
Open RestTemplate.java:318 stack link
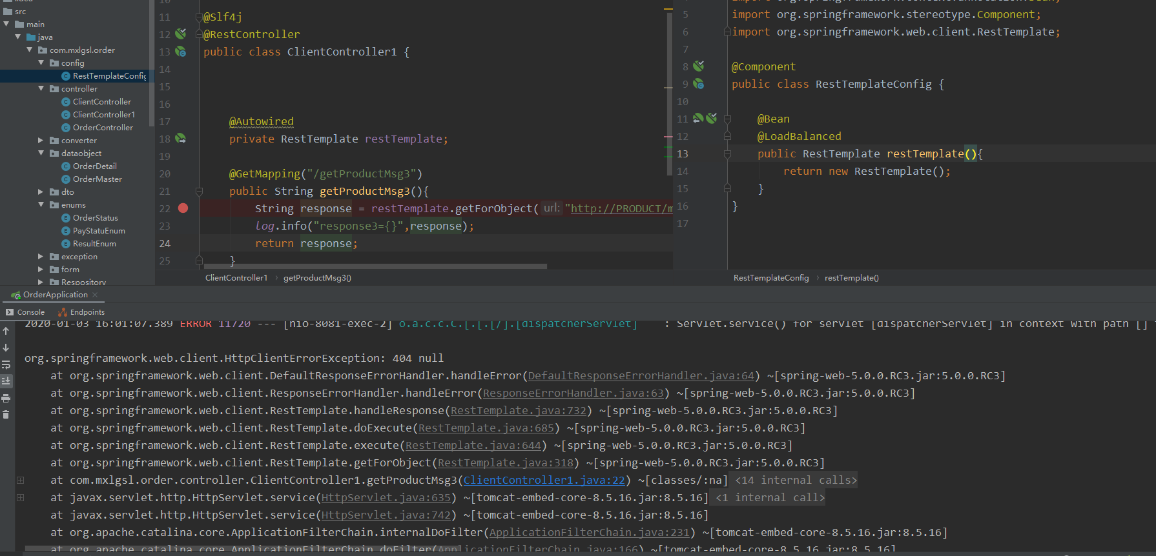point(505,462)
